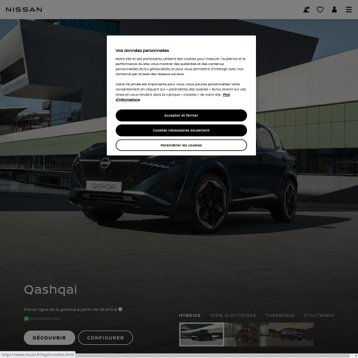Switch to Utilitaires tab
This screenshot has height=358, width=358.
[x=319, y=315]
